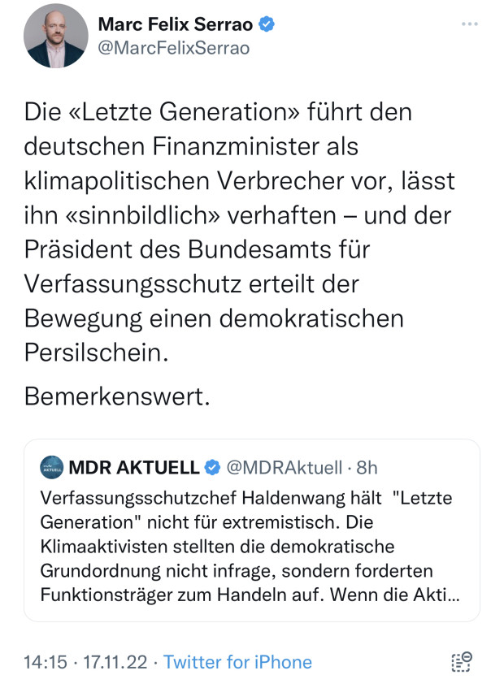Click the dashed note icon at bottom right
The width and height of the screenshot is (504, 688).
click(461, 661)
